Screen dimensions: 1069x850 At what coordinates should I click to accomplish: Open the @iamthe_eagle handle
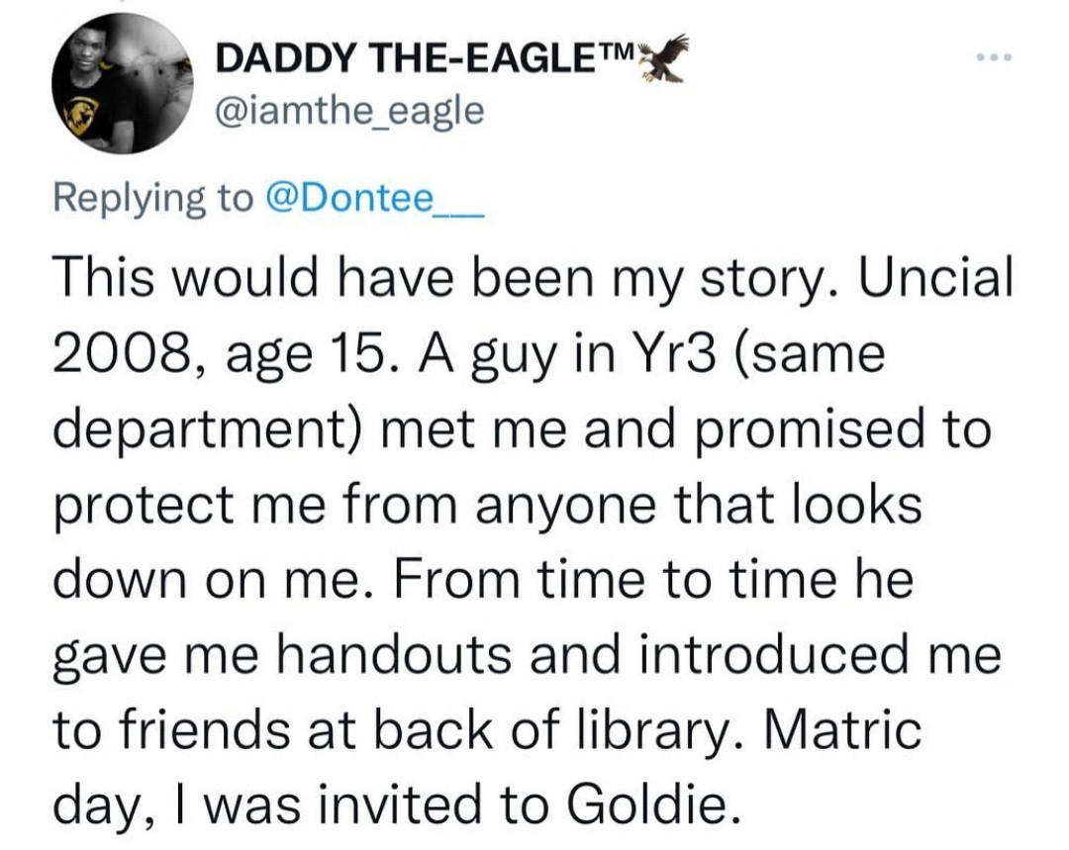350,112
